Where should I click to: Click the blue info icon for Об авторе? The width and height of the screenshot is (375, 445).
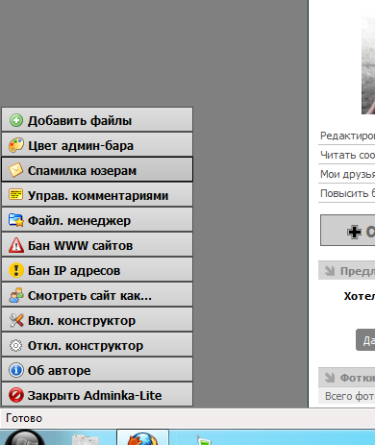[16, 370]
